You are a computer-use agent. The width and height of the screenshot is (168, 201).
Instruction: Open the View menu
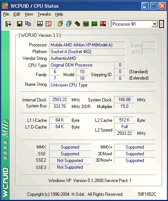[x=29, y=14]
